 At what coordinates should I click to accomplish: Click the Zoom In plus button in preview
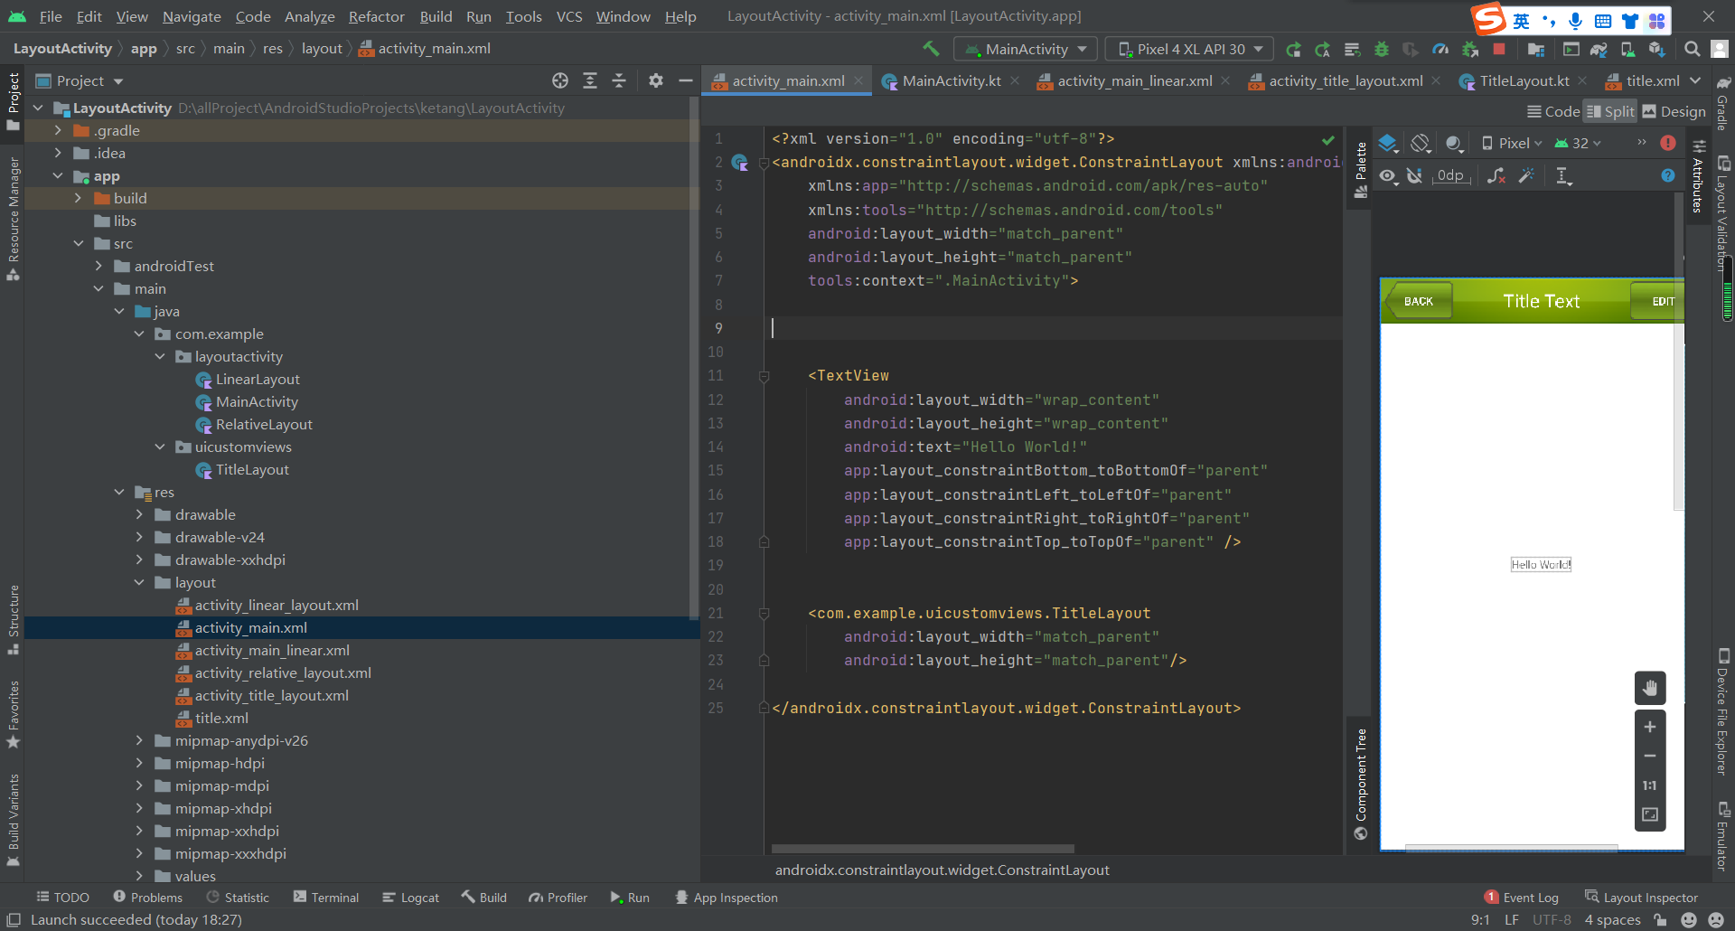tap(1649, 727)
